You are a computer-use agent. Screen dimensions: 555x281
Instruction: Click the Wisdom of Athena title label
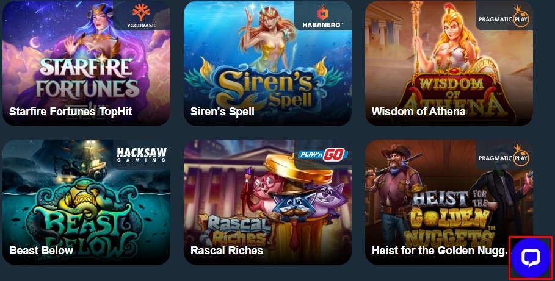[x=418, y=112]
